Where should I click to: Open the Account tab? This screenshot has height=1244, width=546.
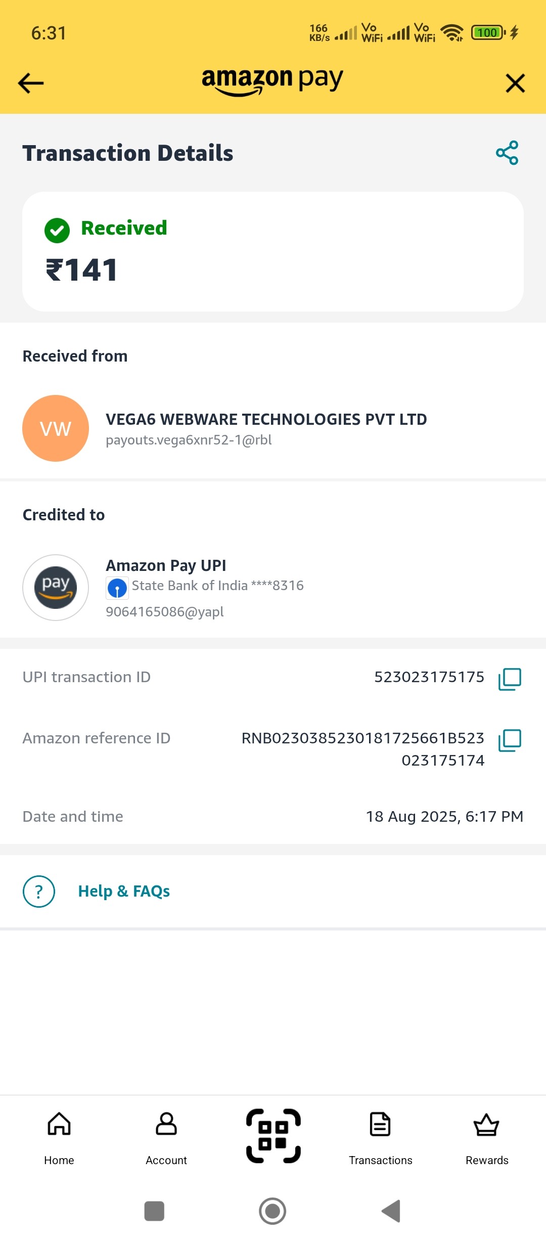pyautogui.click(x=166, y=1137)
